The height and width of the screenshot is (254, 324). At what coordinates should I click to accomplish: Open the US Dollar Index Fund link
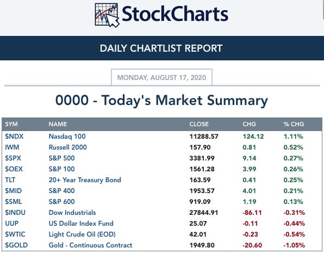[x=81, y=224]
